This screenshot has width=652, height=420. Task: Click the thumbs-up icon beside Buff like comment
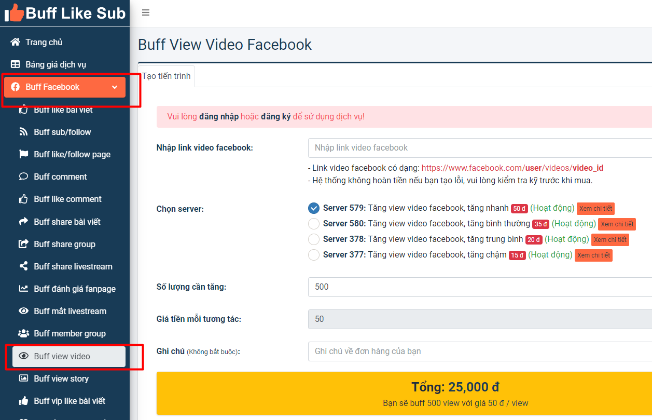(23, 199)
